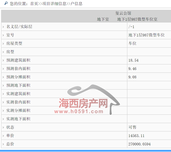Click the 玺云公馆 project title
This screenshot has width=171, height=152.
123,13
